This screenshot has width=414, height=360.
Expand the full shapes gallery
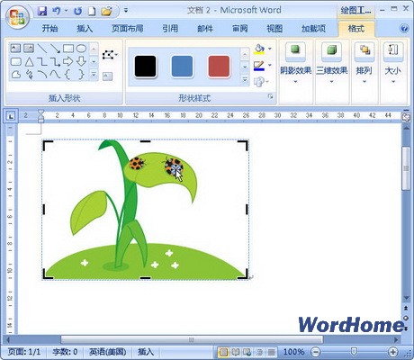(x=94, y=74)
